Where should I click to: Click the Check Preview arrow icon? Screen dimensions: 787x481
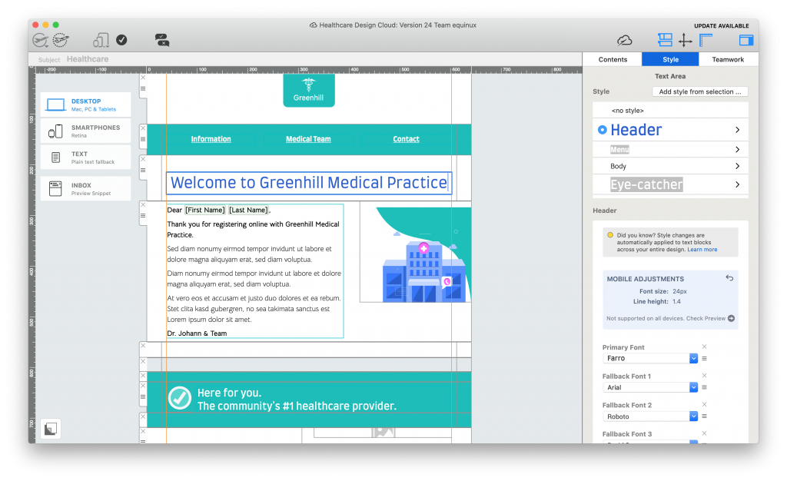(x=732, y=319)
